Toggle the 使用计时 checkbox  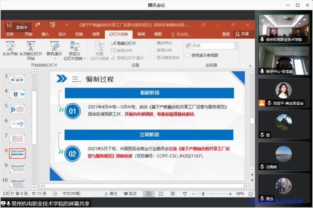tap(153, 50)
